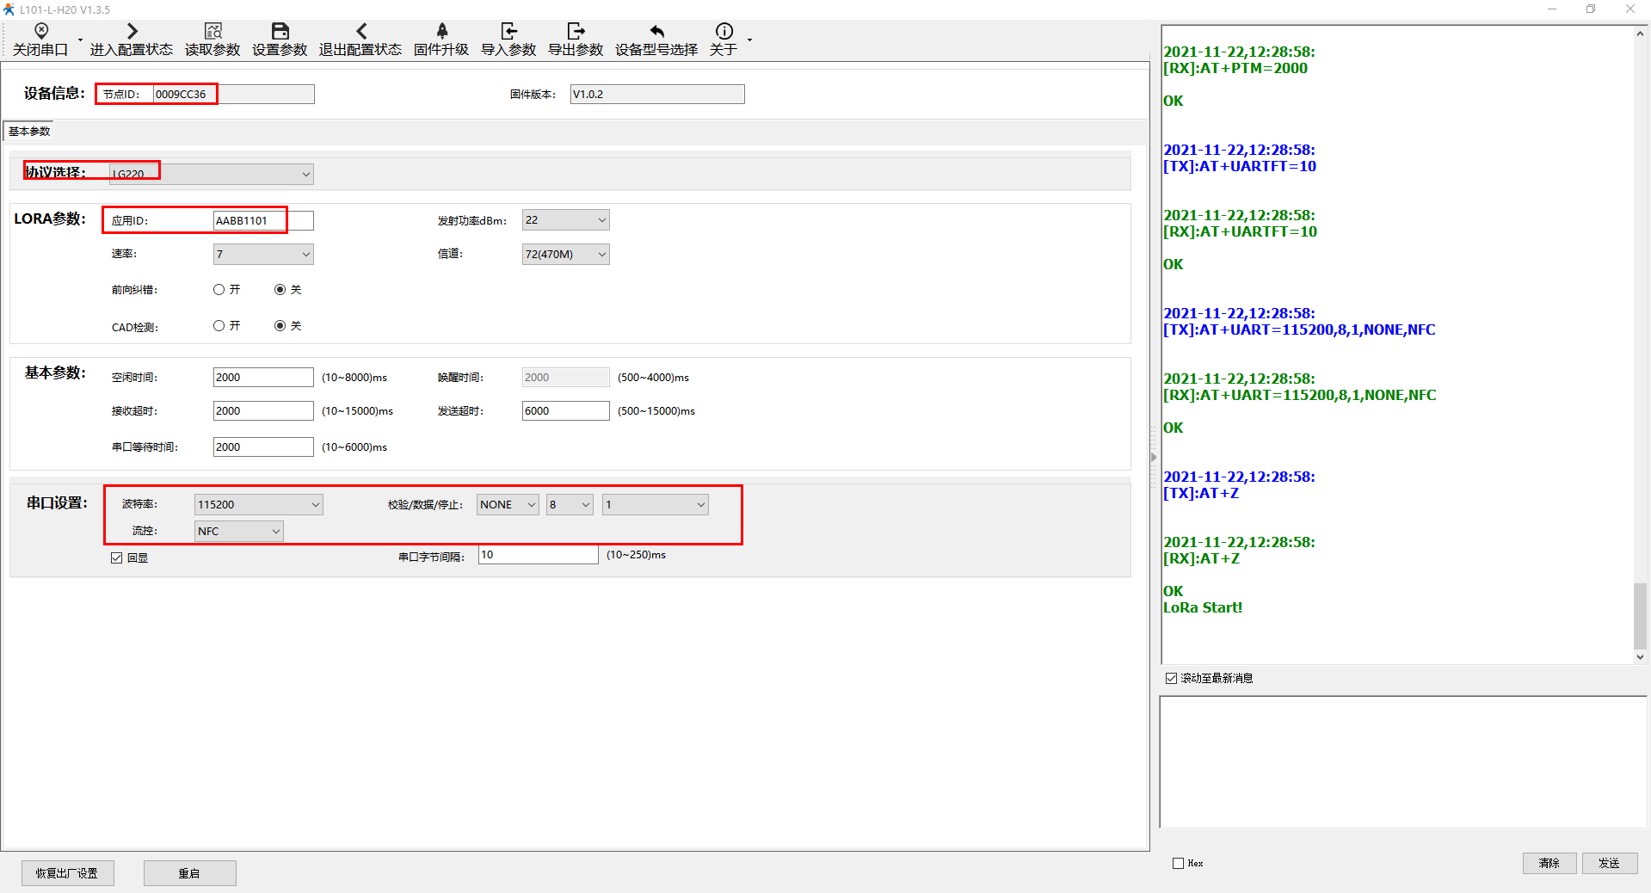1651x893 pixels.
Task: Open the 信道 channel dropdown
Action: (x=601, y=255)
